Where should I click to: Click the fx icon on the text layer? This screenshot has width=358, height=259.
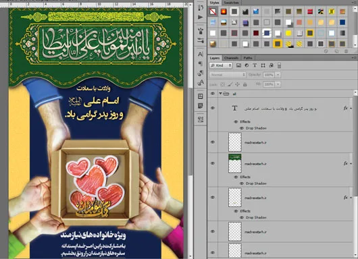(346, 108)
